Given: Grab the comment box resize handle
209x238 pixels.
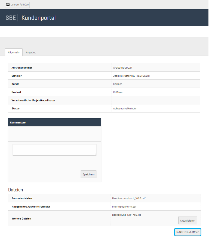Looking at the screenshot, I should click(95, 154).
